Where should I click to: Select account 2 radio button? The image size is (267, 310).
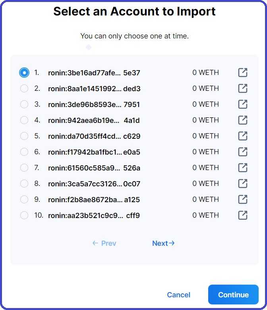click(x=24, y=88)
